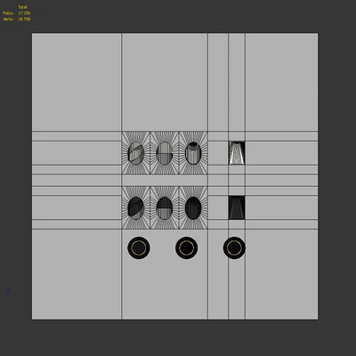
Task: Select the dark-shaded oval hole split horizontally
Action: pyautogui.click(x=165, y=208)
